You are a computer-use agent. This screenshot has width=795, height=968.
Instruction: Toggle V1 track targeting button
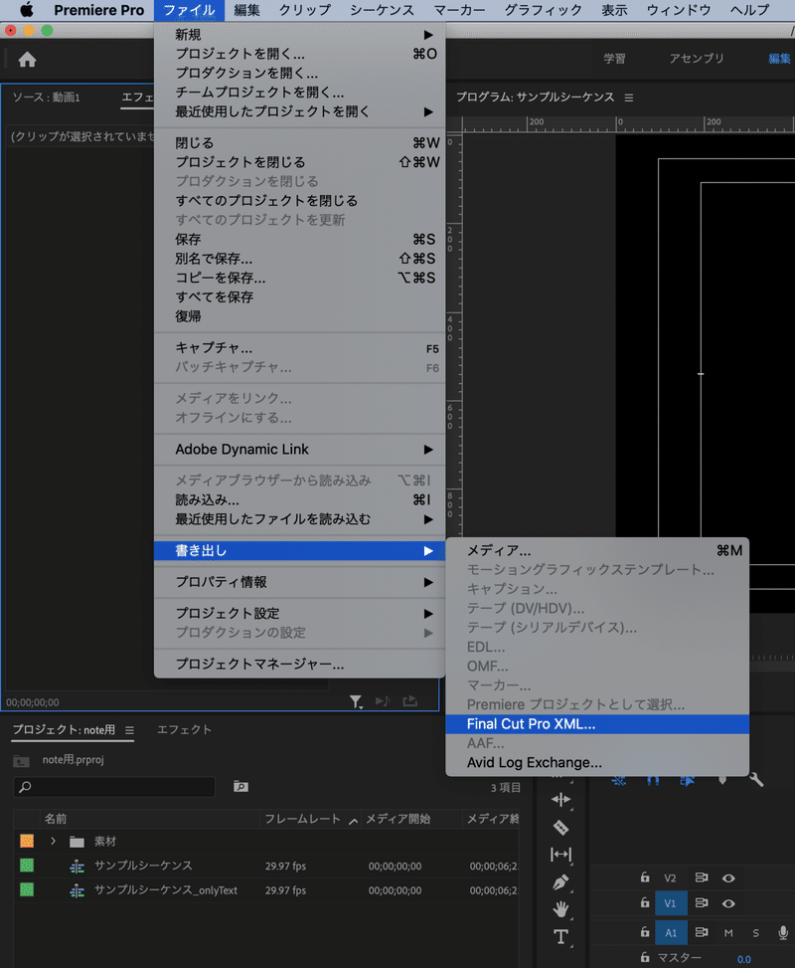coord(671,903)
